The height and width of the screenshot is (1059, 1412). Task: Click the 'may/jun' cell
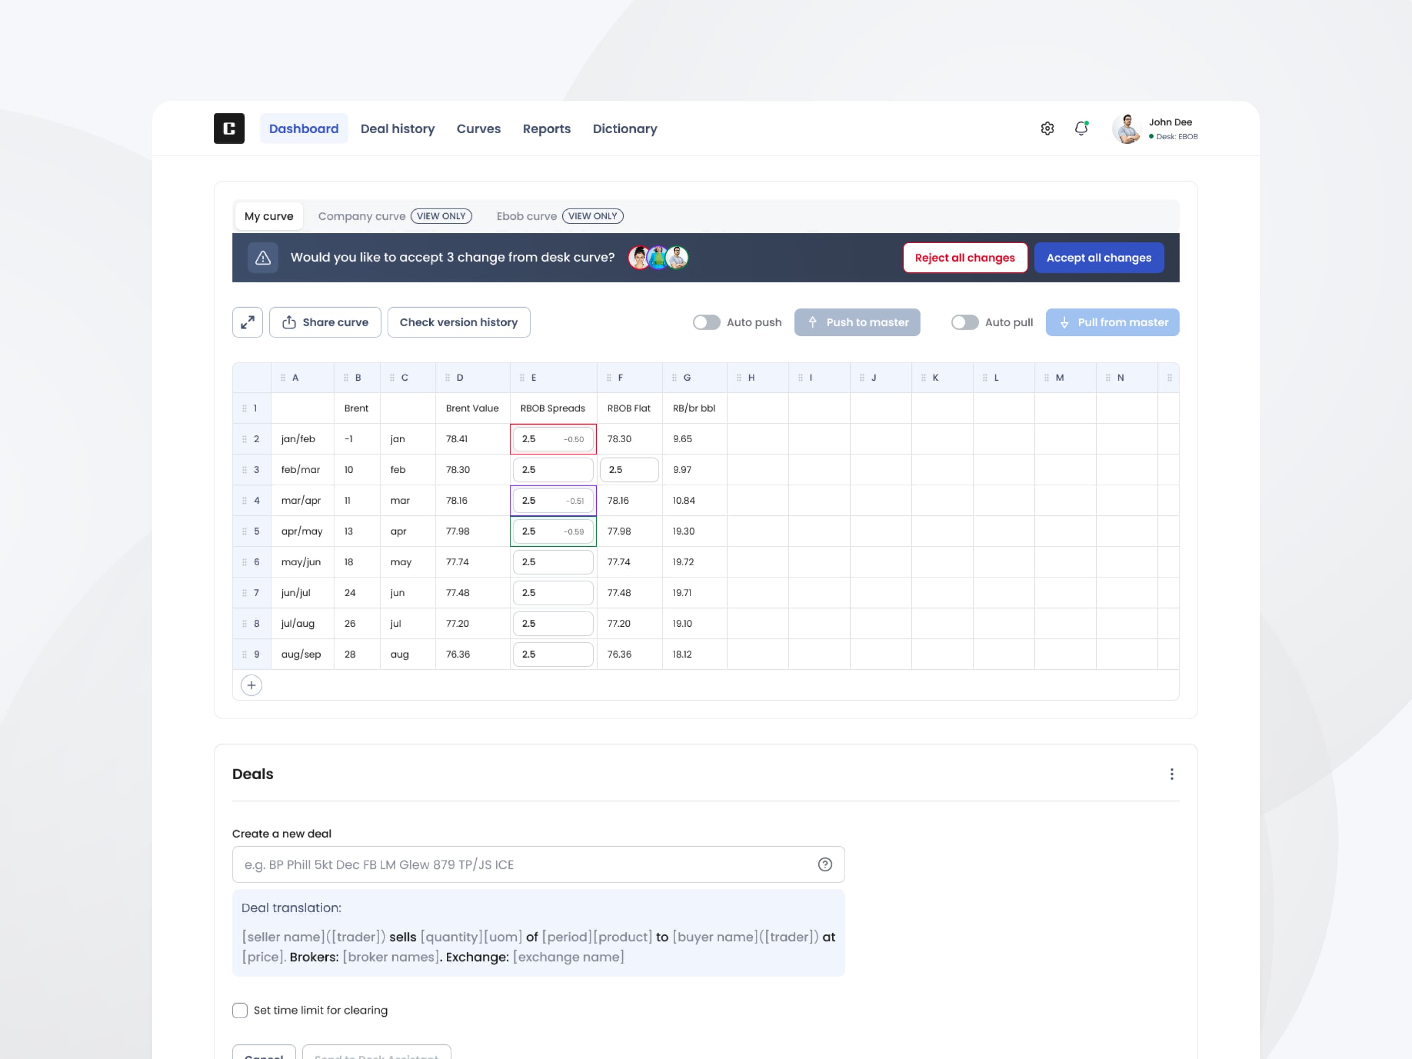click(303, 562)
